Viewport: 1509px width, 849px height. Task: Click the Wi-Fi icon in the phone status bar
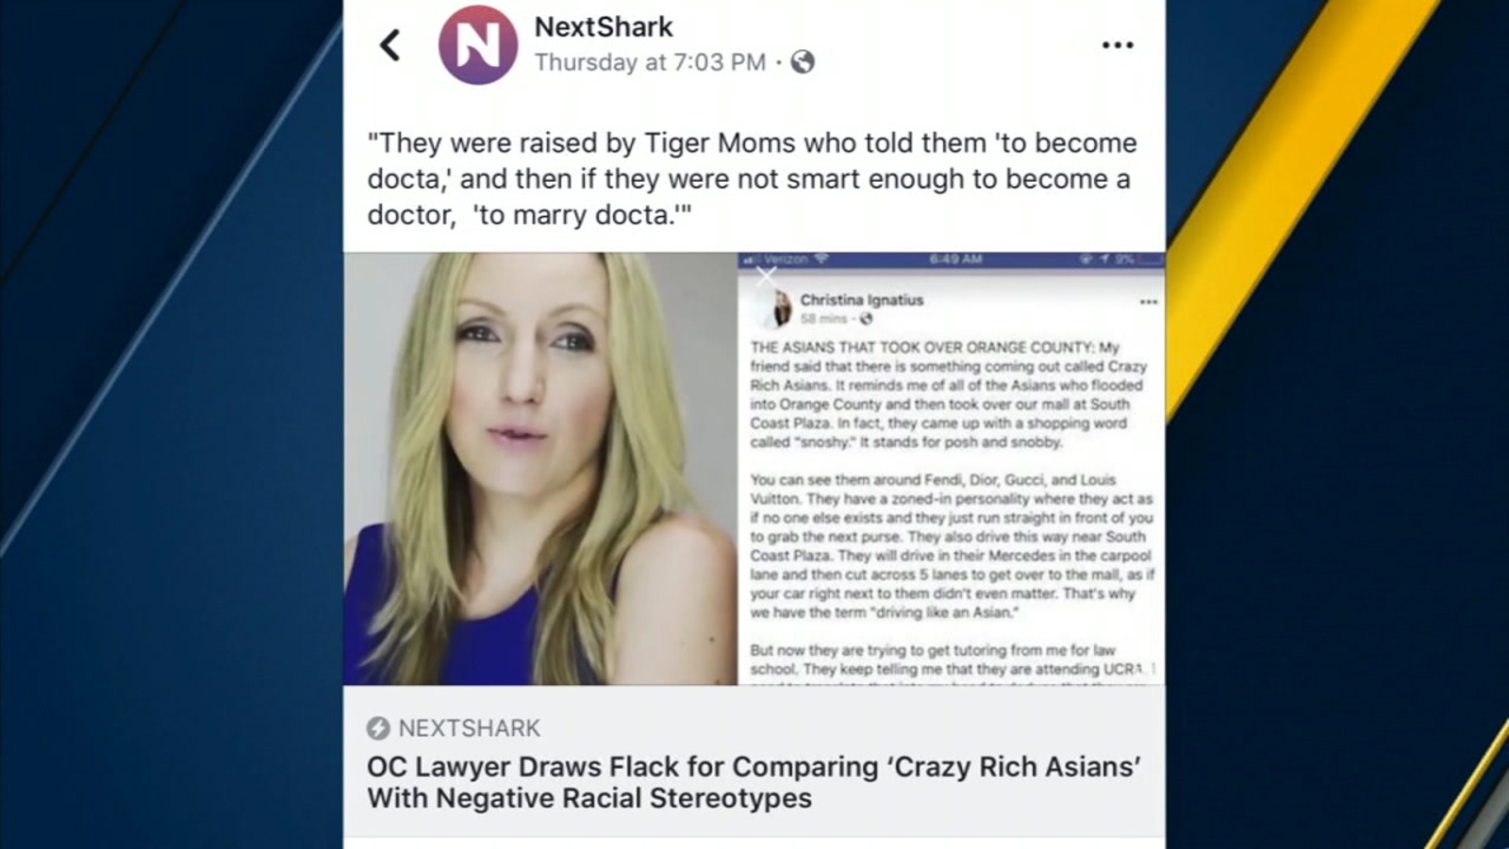pyautogui.click(x=821, y=257)
